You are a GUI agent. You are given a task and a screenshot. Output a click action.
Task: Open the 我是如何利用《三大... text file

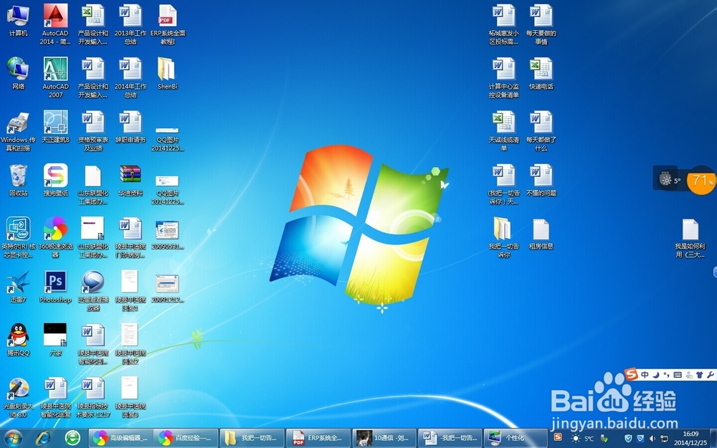coord(690,237)
